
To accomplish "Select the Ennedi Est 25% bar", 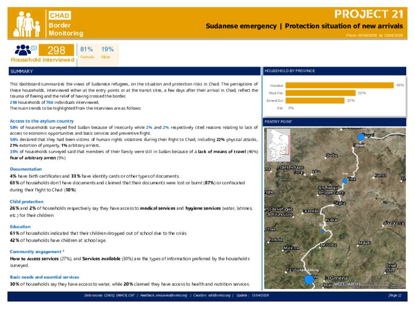I will 315,101.
